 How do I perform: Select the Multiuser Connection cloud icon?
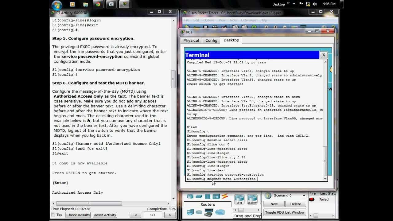[x=220, y=212]
